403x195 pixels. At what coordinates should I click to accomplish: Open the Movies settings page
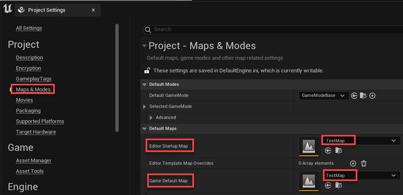tap(24, 100)
